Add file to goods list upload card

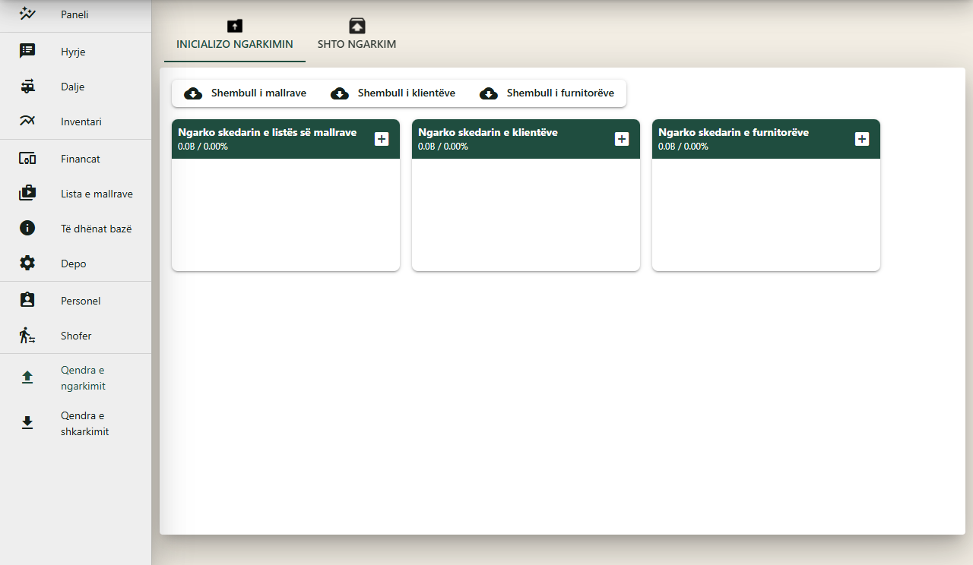[x=382, y=139]
